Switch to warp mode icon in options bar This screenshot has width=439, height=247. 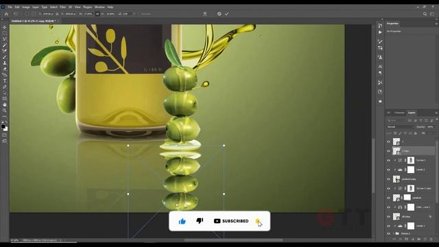point(205,14)
